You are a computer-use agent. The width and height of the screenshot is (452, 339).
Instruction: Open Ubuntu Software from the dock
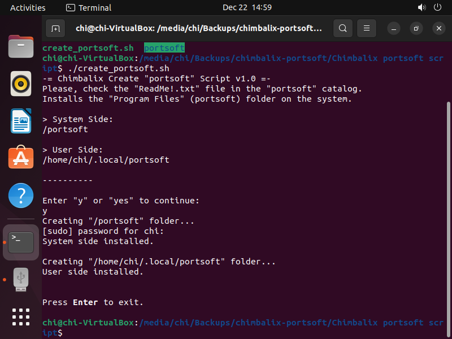21,158
